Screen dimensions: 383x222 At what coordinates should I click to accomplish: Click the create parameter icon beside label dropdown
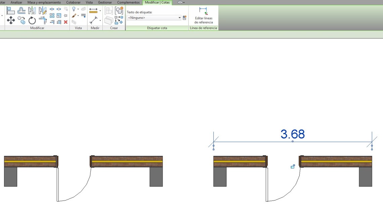coord(184,17)
